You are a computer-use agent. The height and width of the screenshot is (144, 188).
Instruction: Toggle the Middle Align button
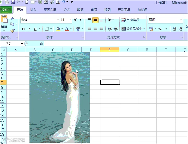tap(95, 20)
